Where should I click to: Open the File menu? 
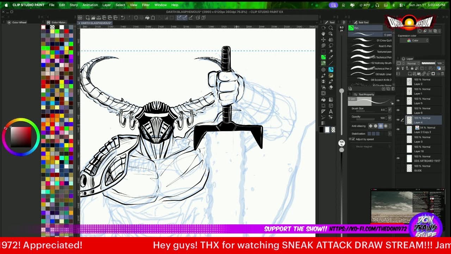(52, 5)
